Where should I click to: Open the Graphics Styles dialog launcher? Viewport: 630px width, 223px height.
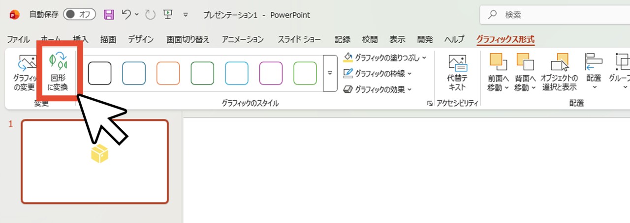pyautogui.click(x=430, y=103)
